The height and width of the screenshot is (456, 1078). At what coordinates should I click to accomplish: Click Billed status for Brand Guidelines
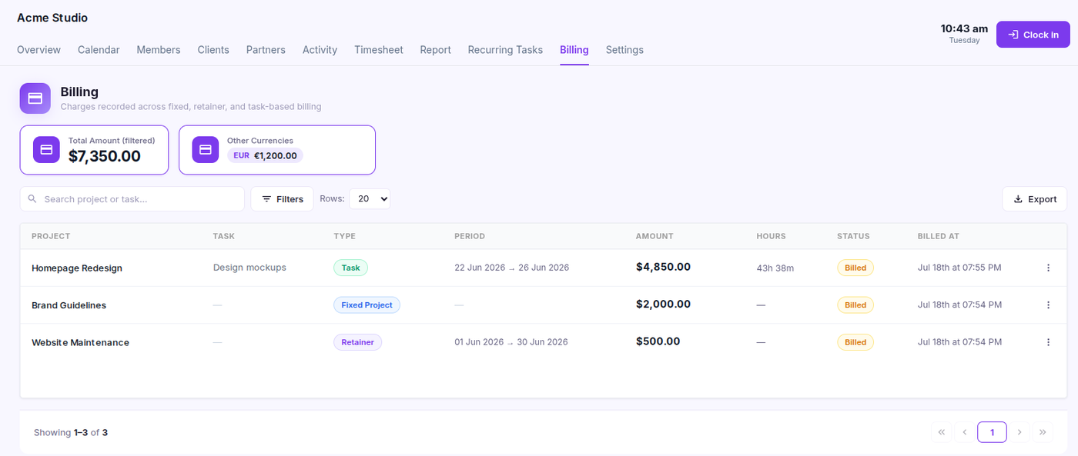tap(855, 305)
